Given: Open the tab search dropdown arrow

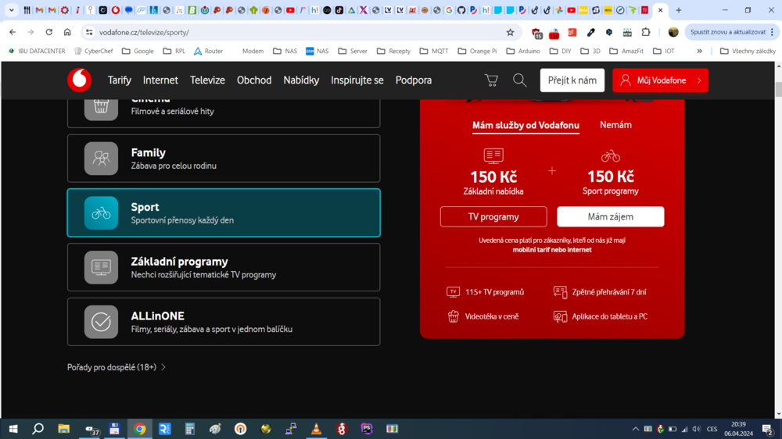Looking at the screenshot, I should click(11, 10).
